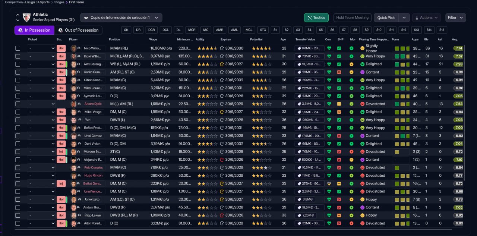Tick the checkbox for Nico Williams

tap(18, 48)
